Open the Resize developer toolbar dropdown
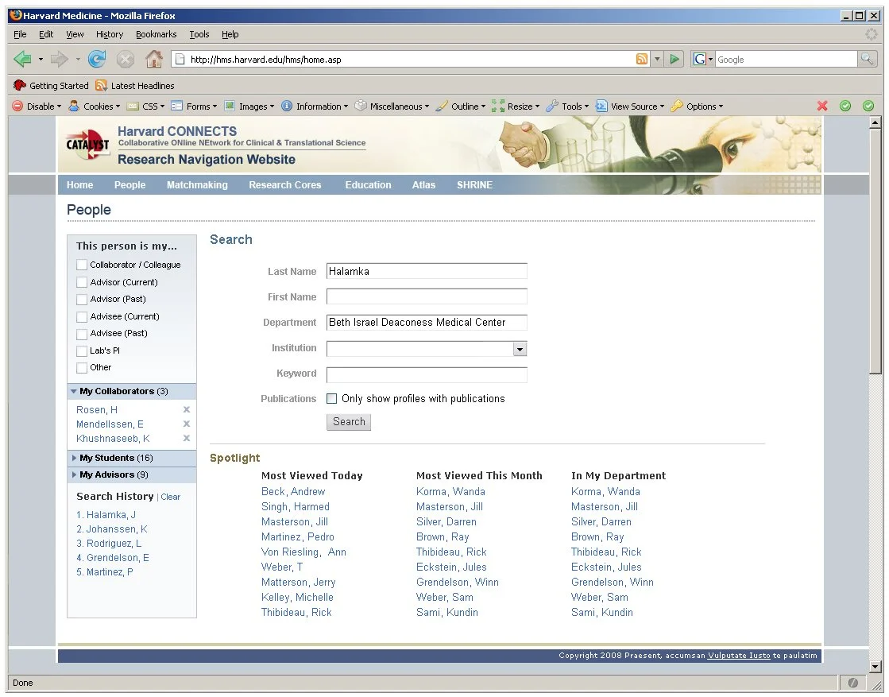 [516, 106]
